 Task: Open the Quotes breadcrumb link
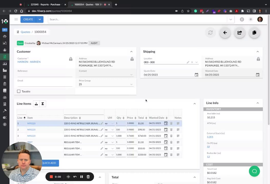[25, 32]
